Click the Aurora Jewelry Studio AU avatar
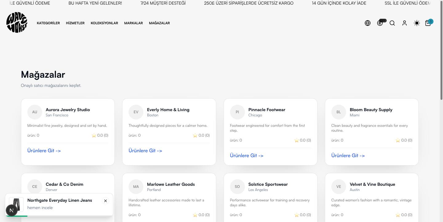 click(35, 112)
